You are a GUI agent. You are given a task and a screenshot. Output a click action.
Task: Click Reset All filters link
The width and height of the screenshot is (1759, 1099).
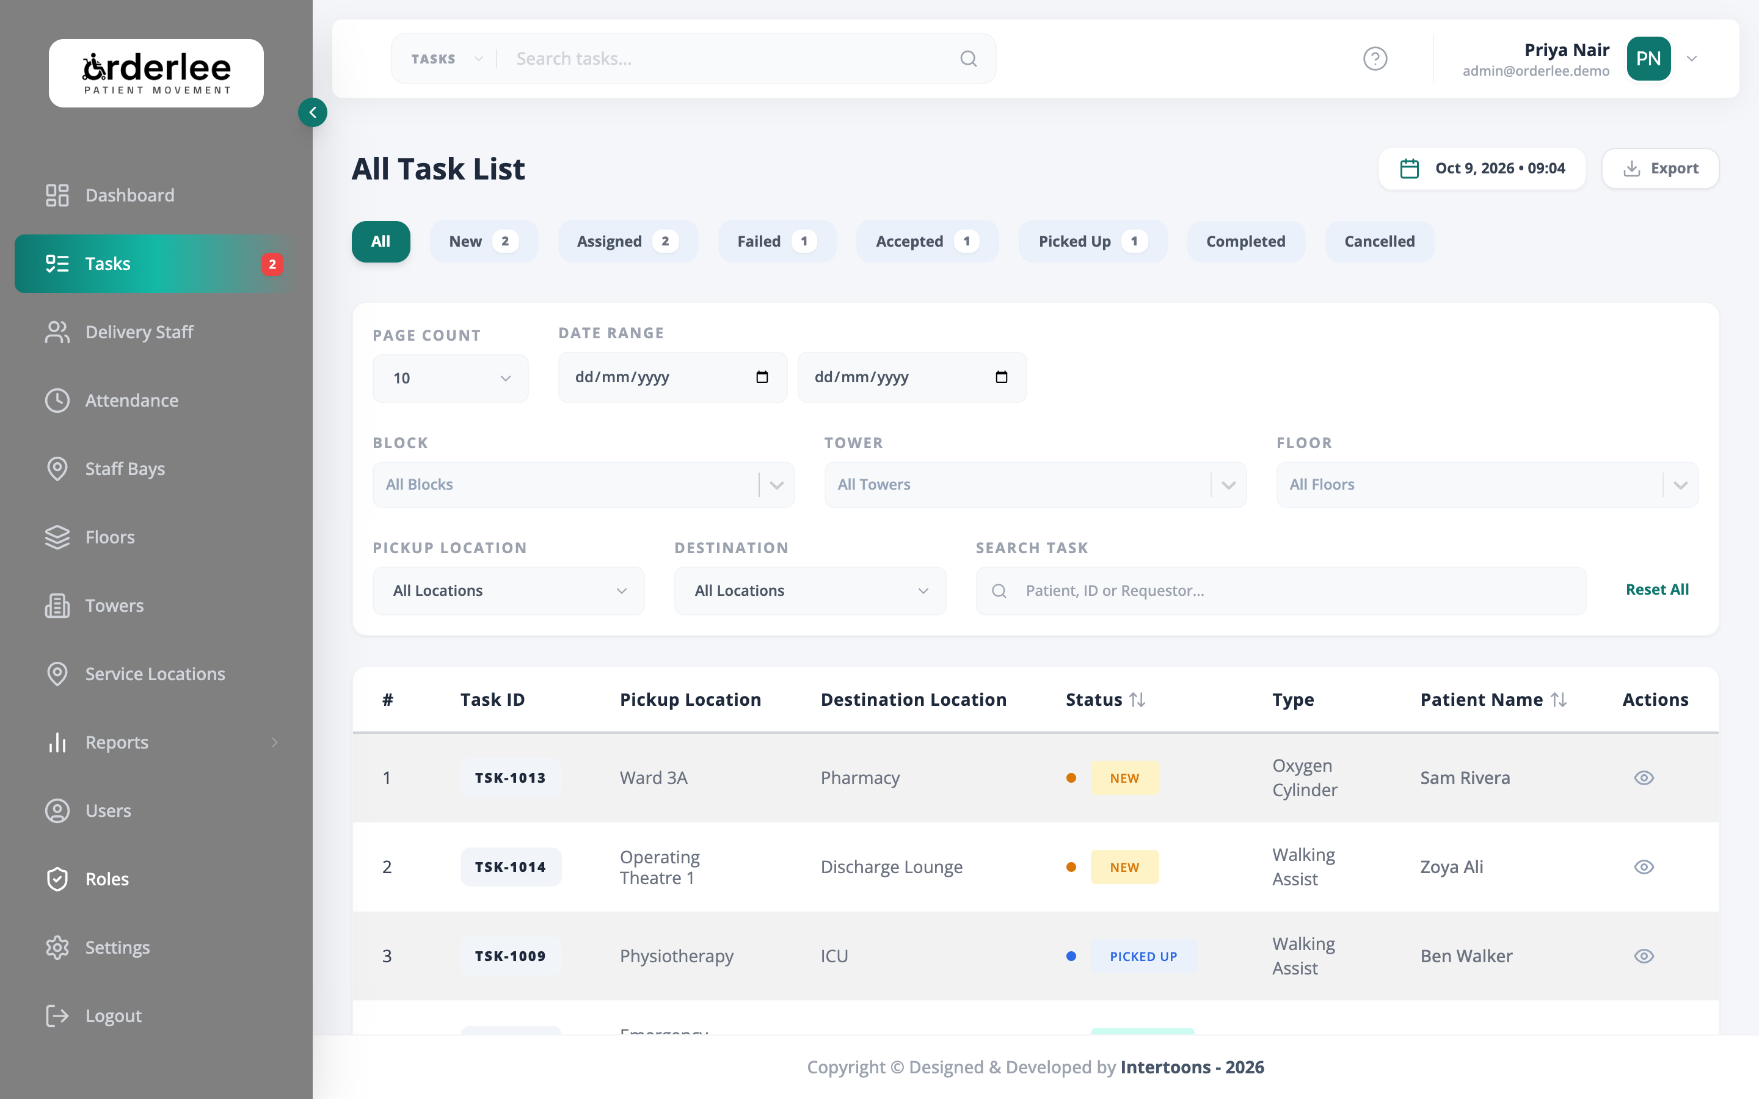(x=1656, y=589)
